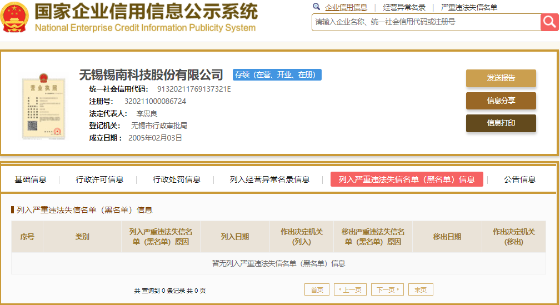Image resolution: width=560 pixels, height=305 pixels.
Task: Click the site title 国家企业信用信息公示系统
Action: click(146, 12)
